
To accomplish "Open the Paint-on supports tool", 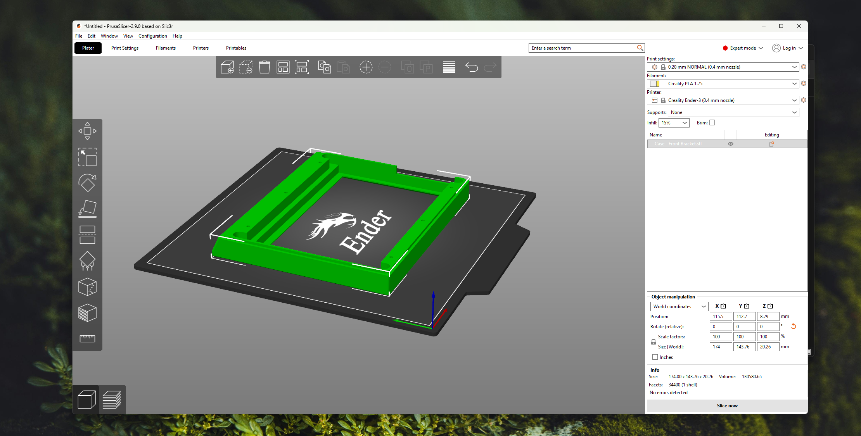I will point(87,261).
